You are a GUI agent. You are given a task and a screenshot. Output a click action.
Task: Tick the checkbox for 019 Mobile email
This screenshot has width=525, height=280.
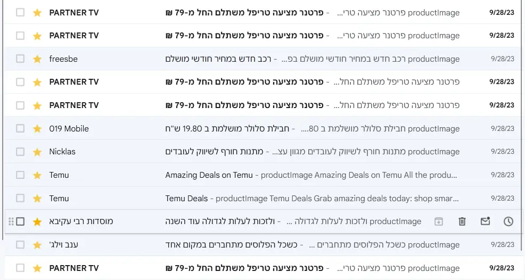click(20, 128)
